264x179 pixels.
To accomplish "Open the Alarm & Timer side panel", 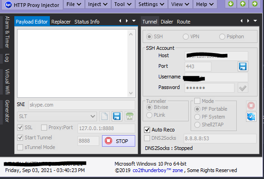I will pyautogui.click(x=7, y=32).
